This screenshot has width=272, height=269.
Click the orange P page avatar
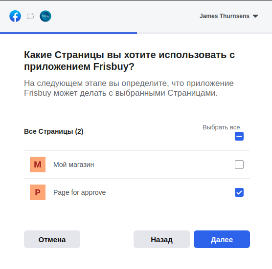[x=38, y=192]
